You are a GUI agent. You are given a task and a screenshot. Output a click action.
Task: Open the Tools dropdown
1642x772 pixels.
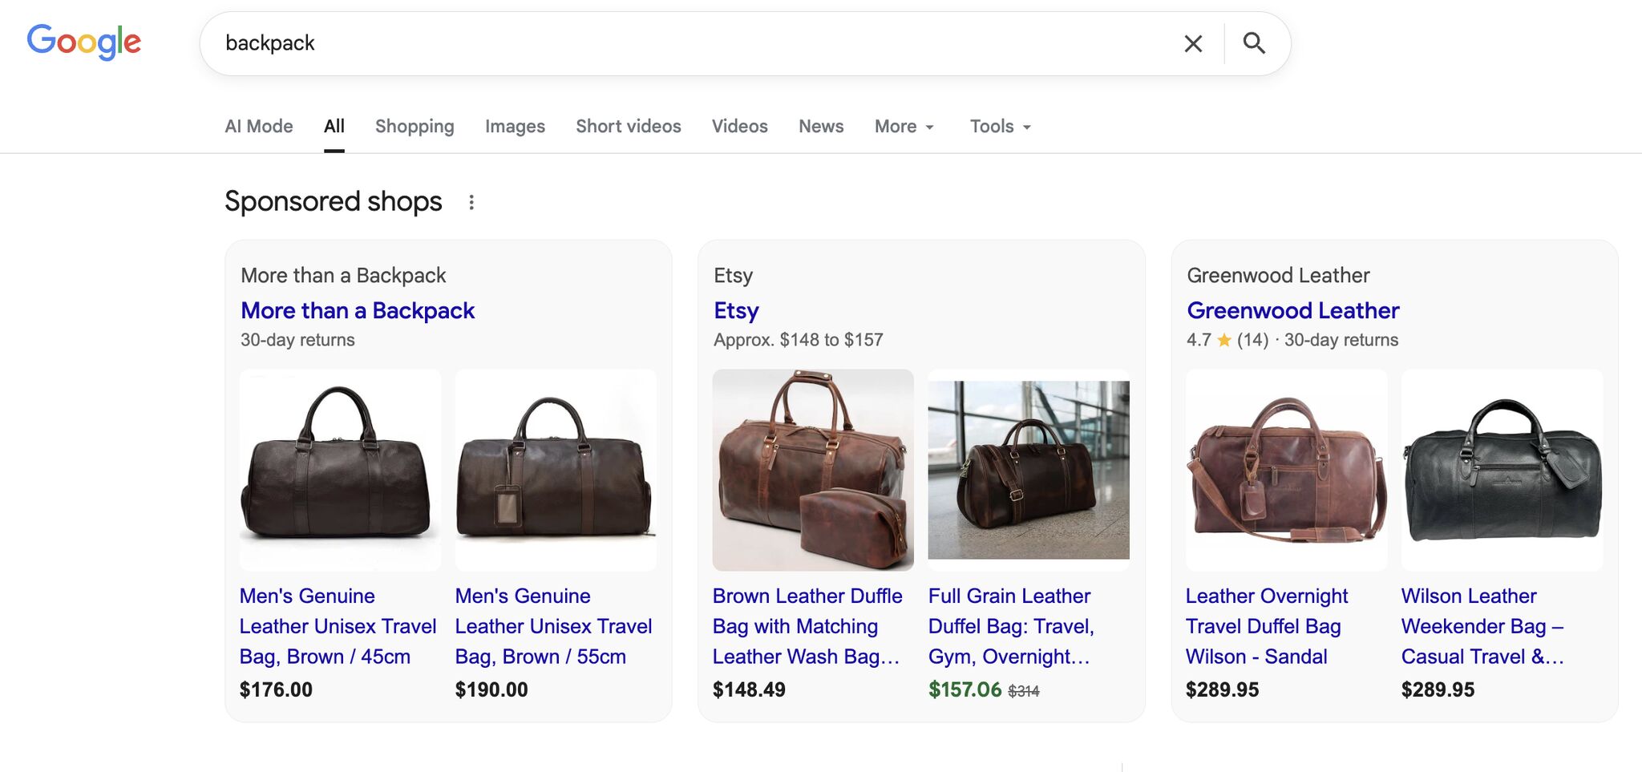click(1000, 127)
